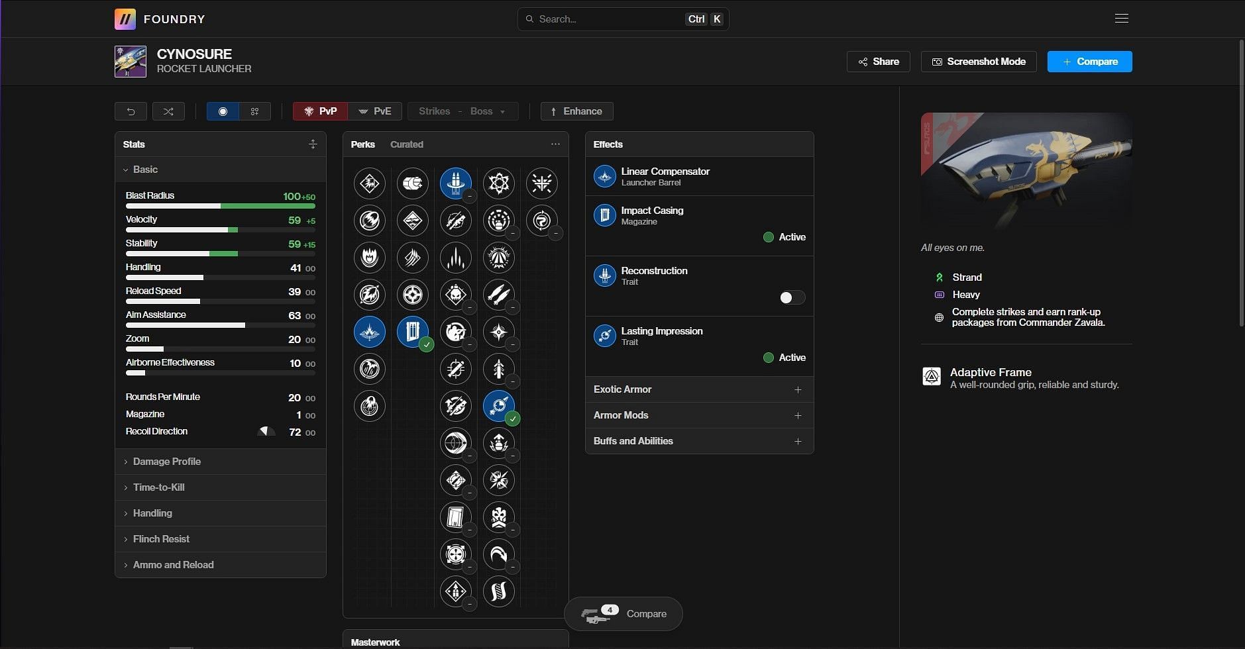Viewport: 1245px width, 649px height.
Task: Click the Cynosure weapon preview image
Action: pyautogui.click(x=1026, y=171)
